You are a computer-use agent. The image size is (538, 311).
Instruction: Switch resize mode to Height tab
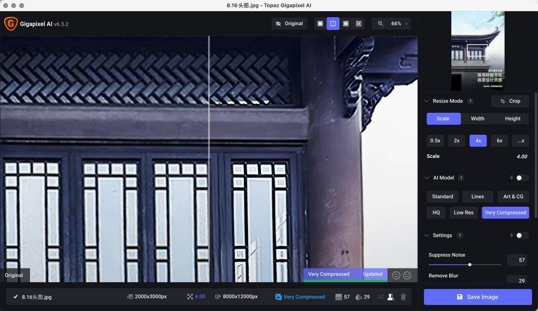512,119
